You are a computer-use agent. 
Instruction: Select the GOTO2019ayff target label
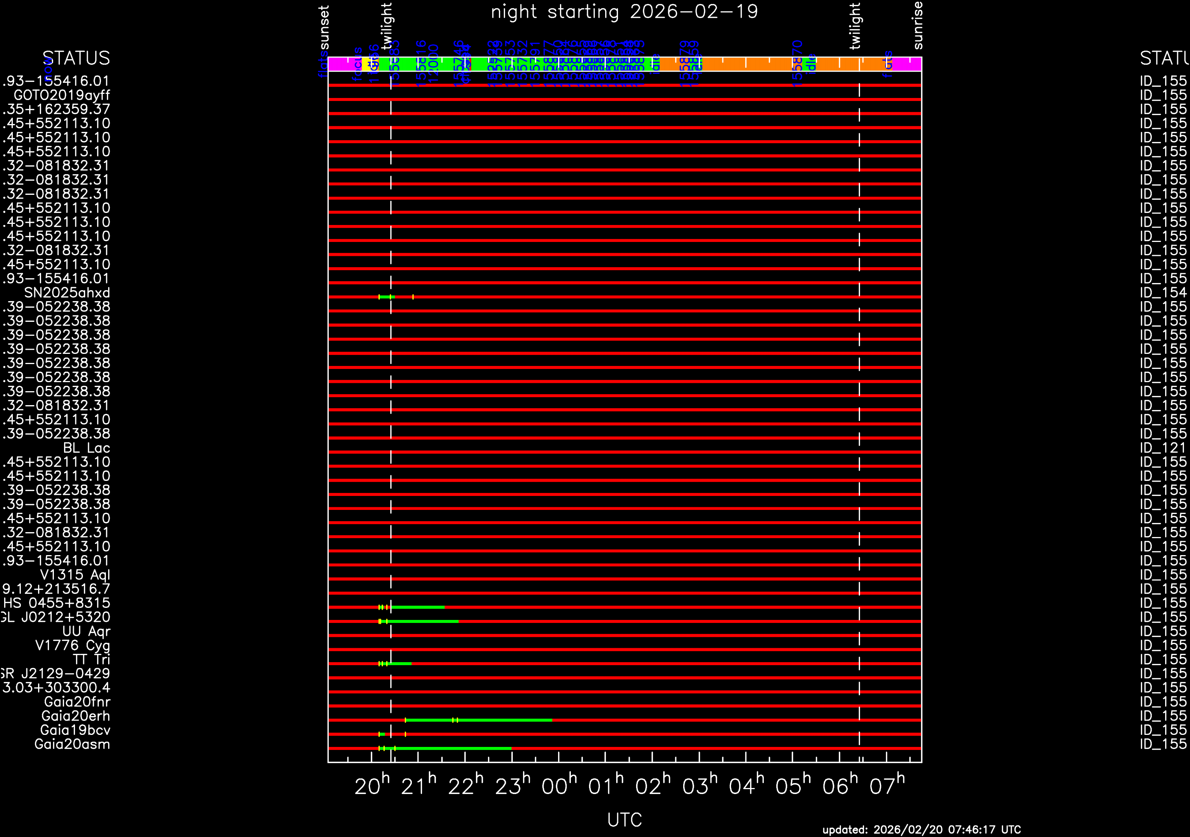pyautogui.click(x=62, y=95)
